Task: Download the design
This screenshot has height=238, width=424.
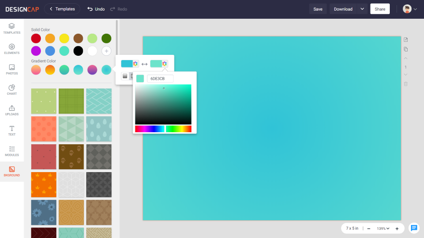Action: [343, 9]
